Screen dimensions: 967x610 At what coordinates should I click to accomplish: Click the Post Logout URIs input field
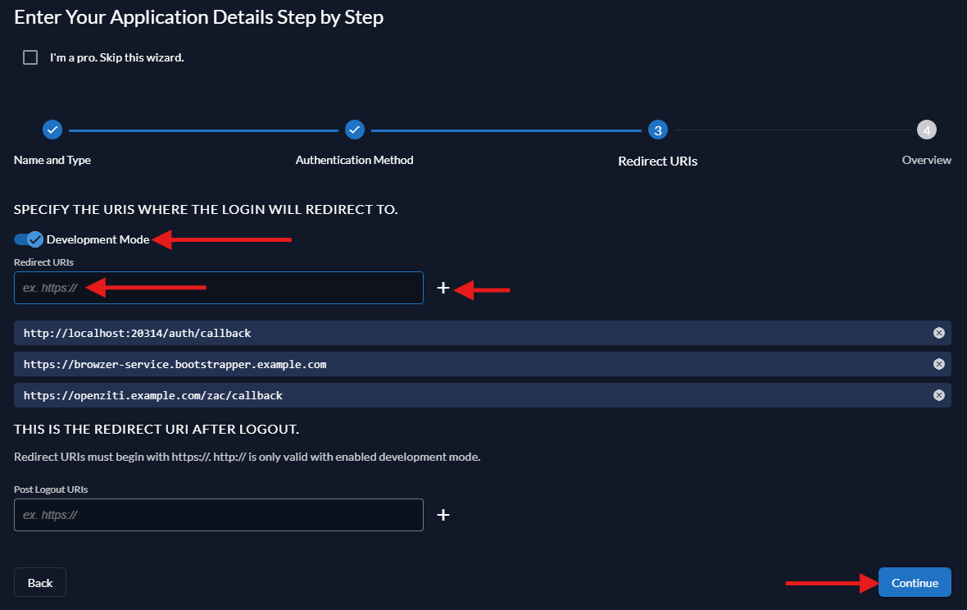[218, 514]
